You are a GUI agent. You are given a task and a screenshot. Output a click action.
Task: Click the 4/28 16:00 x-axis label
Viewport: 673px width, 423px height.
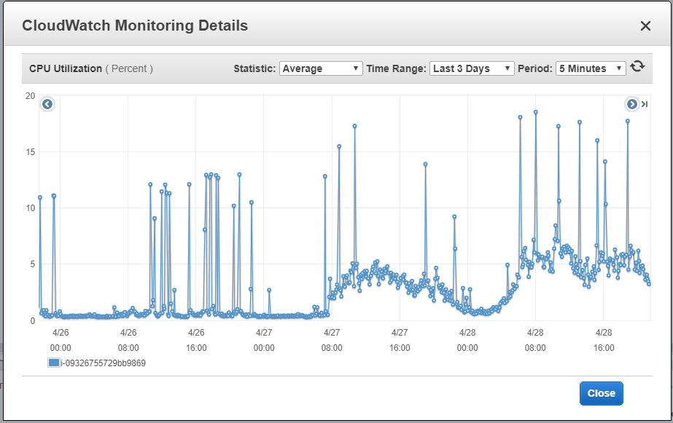pos(603,339)
